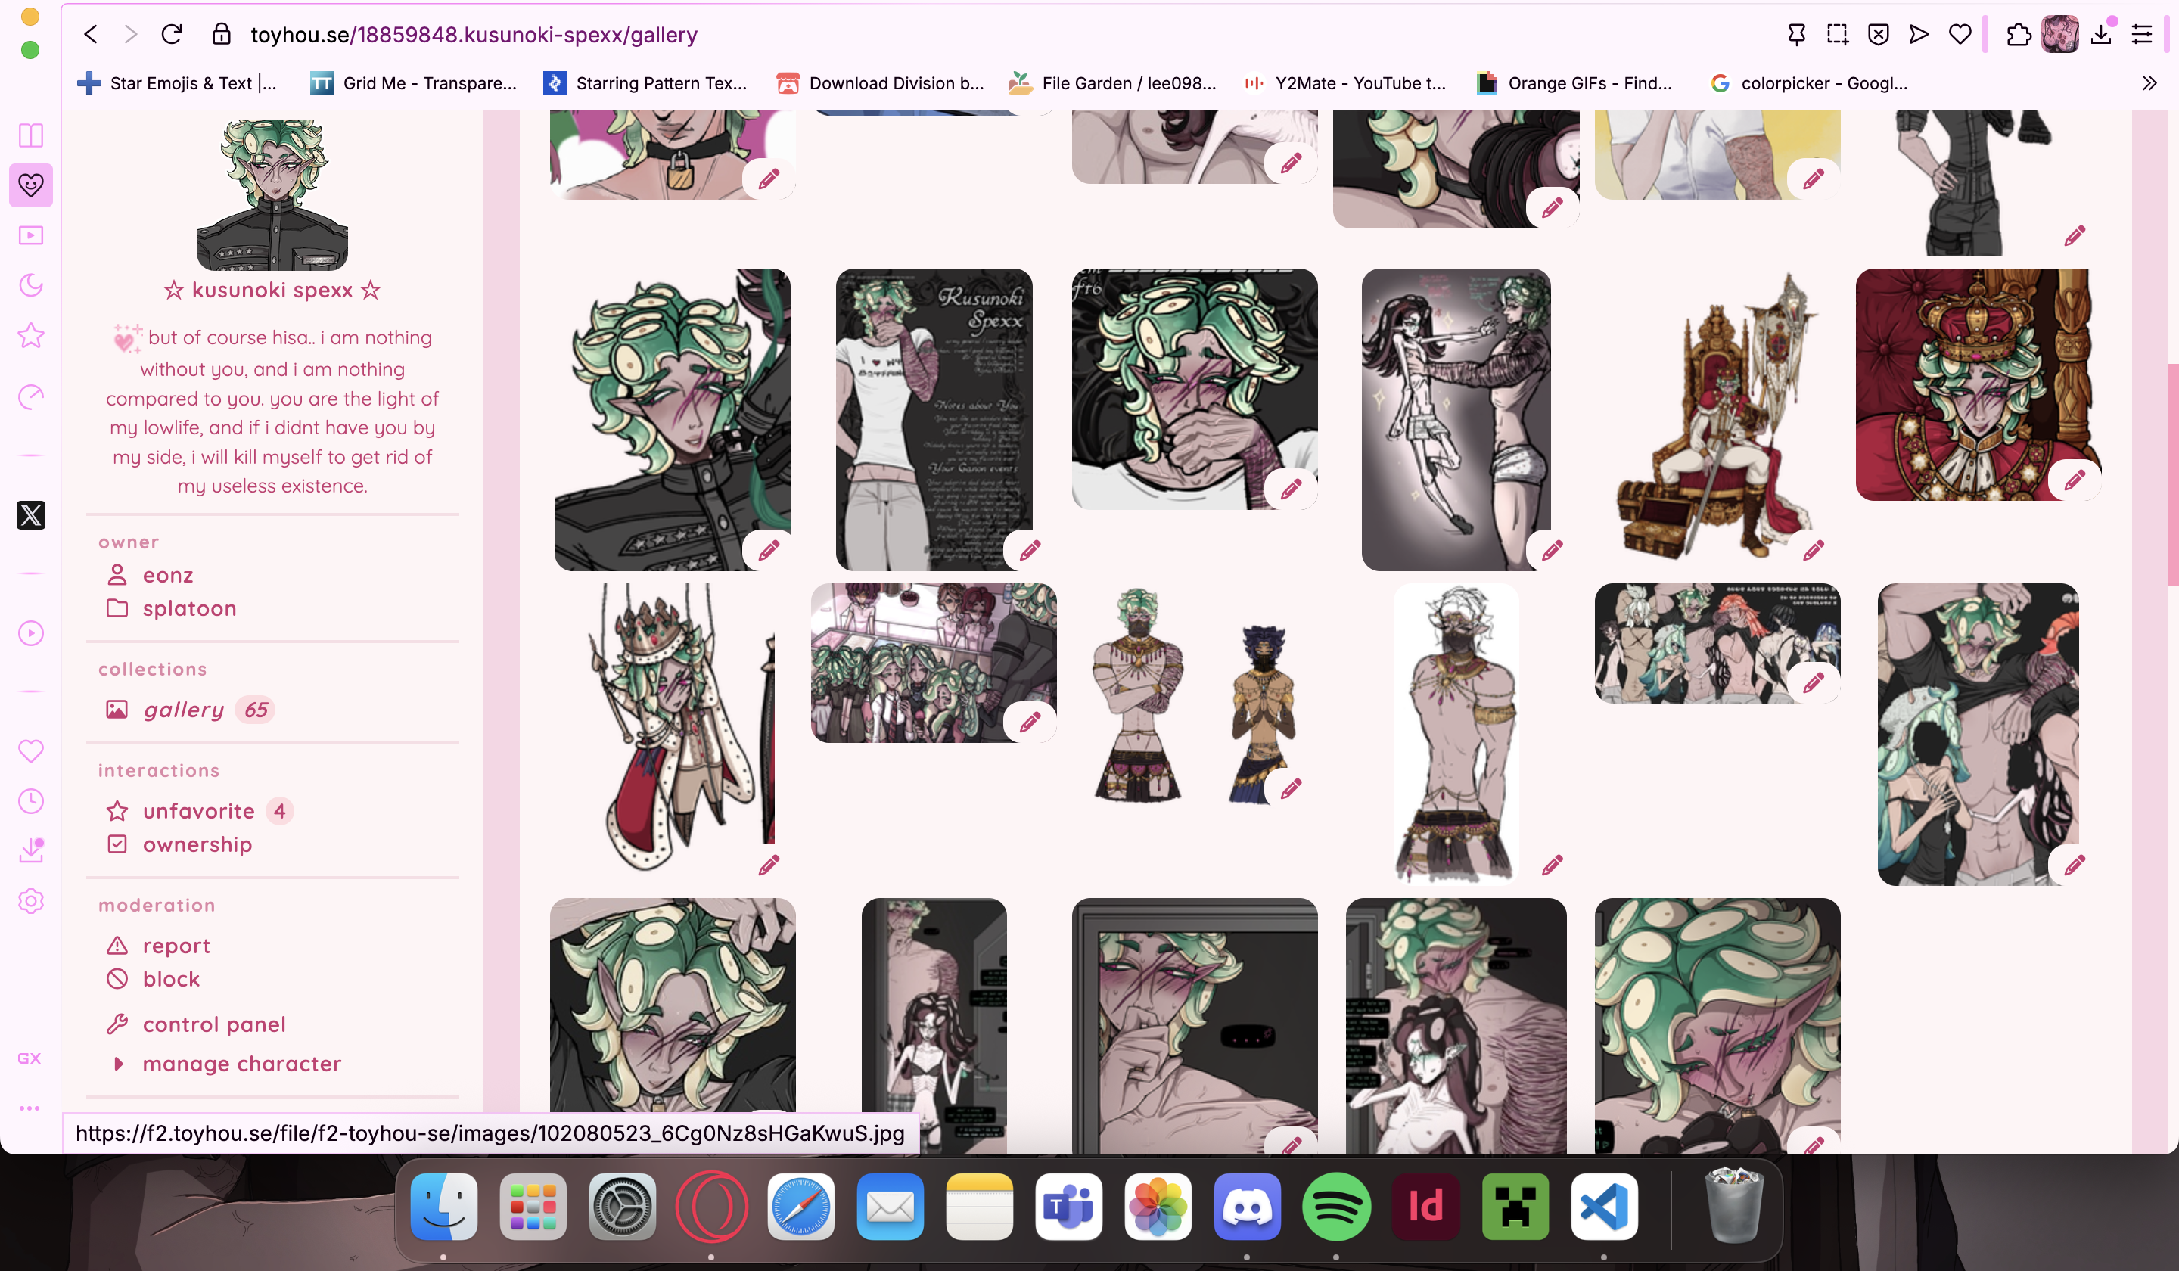
Task: Open the browser easy setup menu
Action: pyautogui.click(x=2142, y=35)
